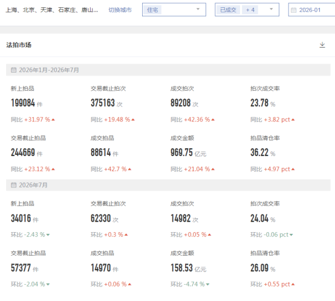Click the 切换城市 link
This screenshot has width=335, height=301.
click(x=120, y=10)
